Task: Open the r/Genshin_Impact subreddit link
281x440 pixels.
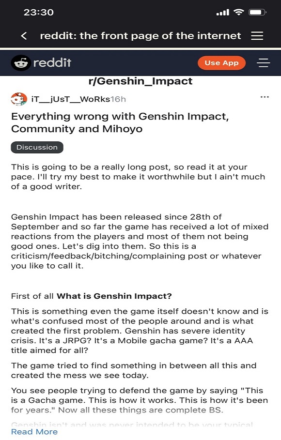Action: (140, 81)
